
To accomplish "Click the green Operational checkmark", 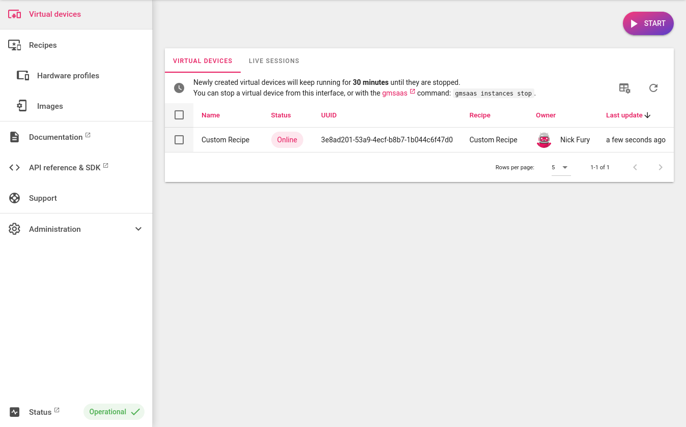I will [135, 412].
